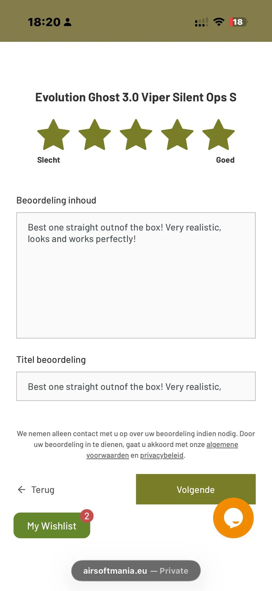Select the second rating star
This screenshot has width=272, height=591.
click(x=95, y=135)
